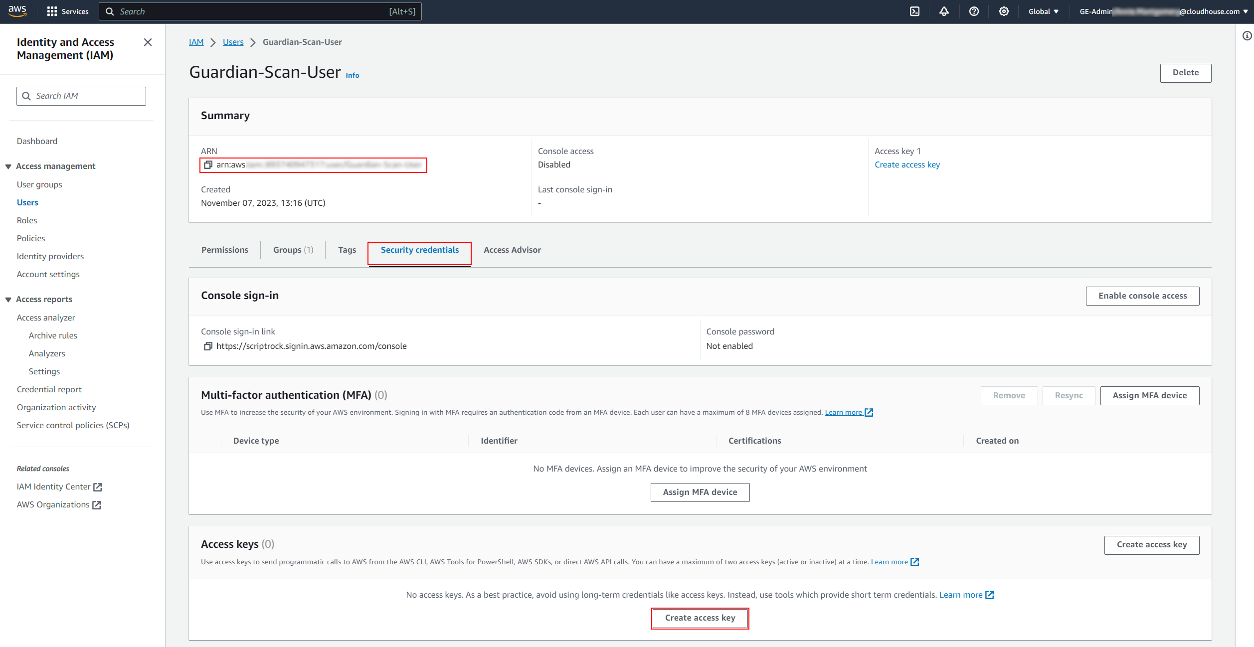Open short term credentials Learn more link
The height and width of the screenshot is (647, 1254).
[x=966, y=595]
